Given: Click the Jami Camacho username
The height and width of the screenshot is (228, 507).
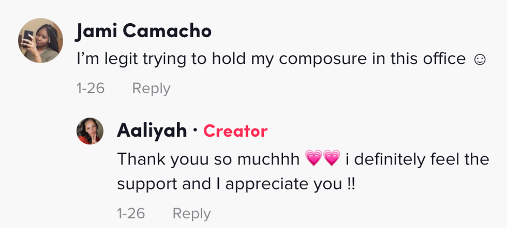Looking at the screenshot, I should [x=143, y=31].
